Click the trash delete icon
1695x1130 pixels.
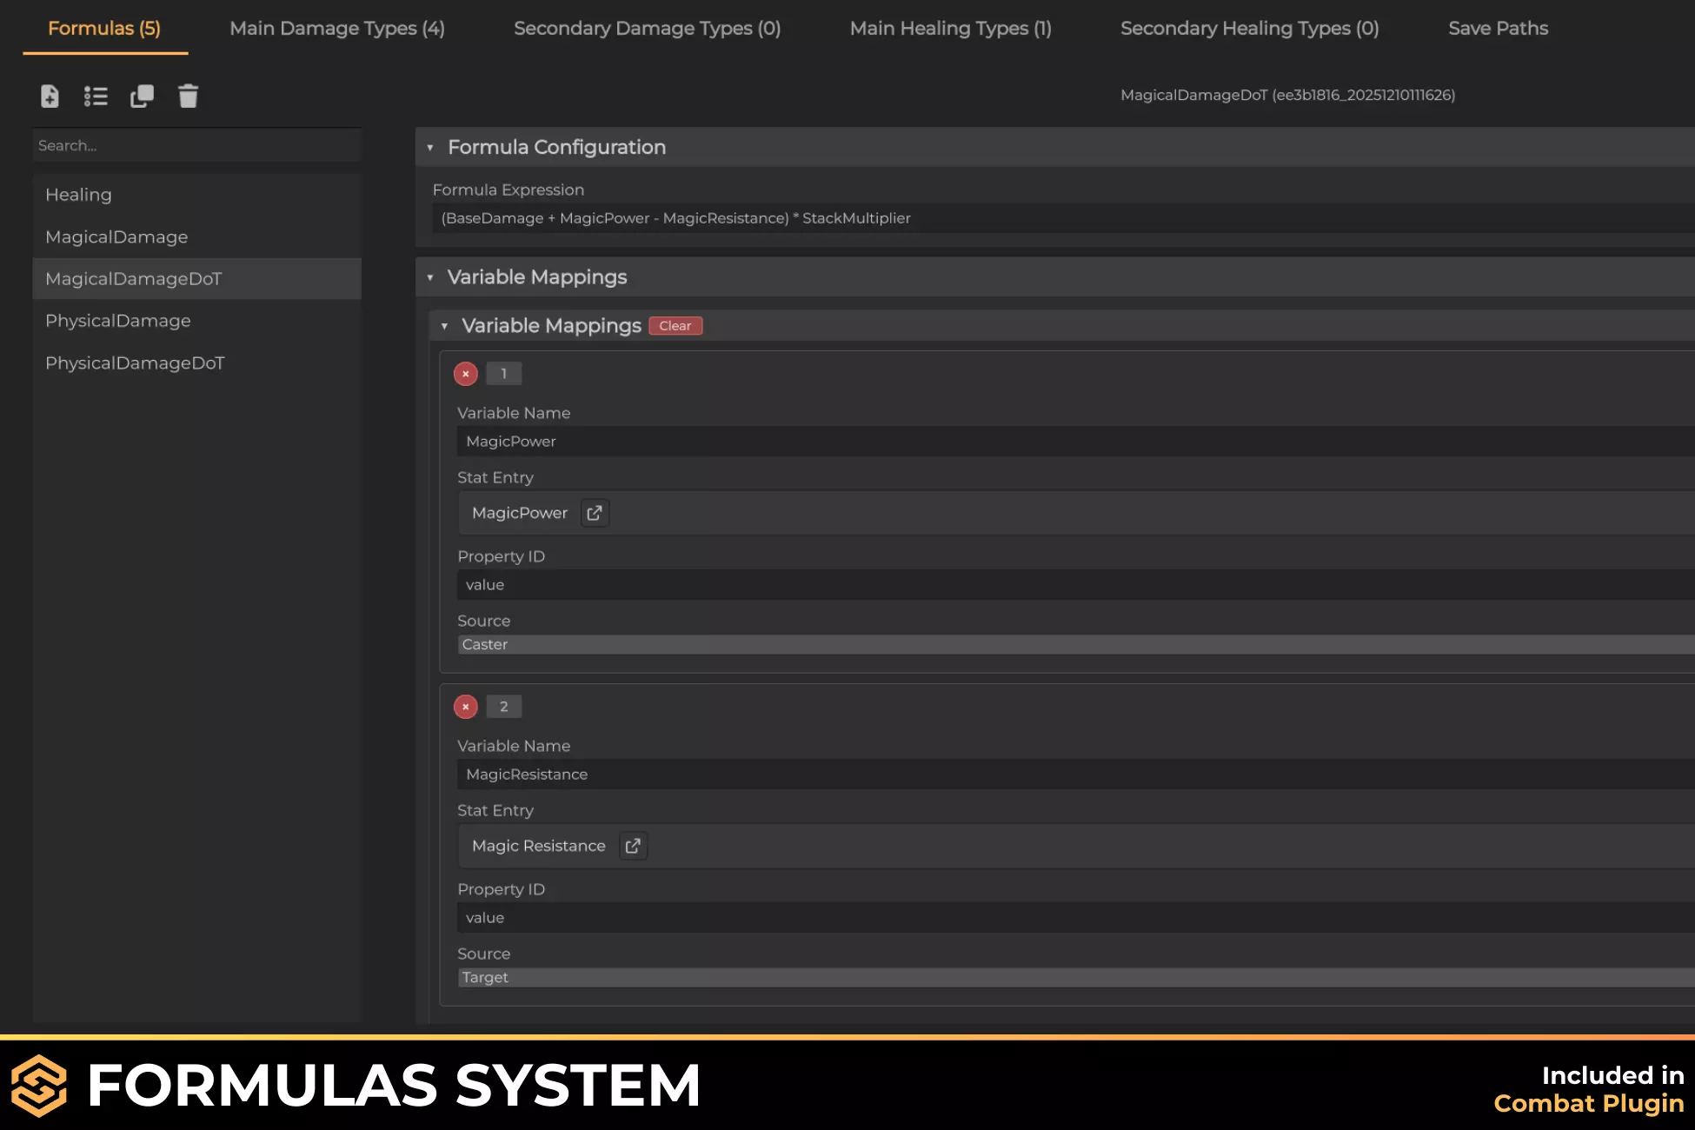point(188,96)
